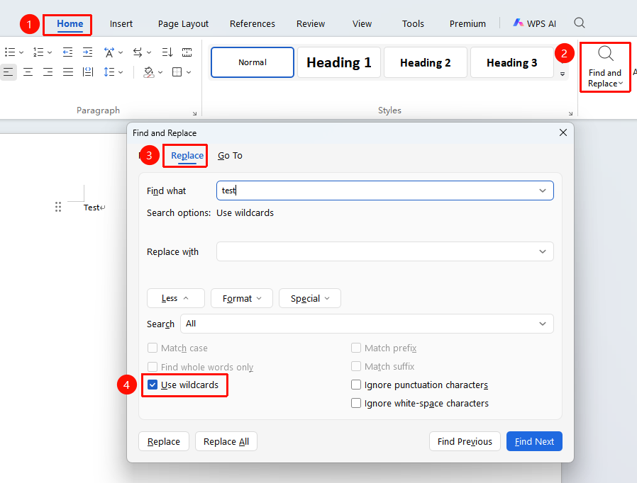Toggle the Match case checkbox
This screenshot has width=637, height=483.
[153, 348]
